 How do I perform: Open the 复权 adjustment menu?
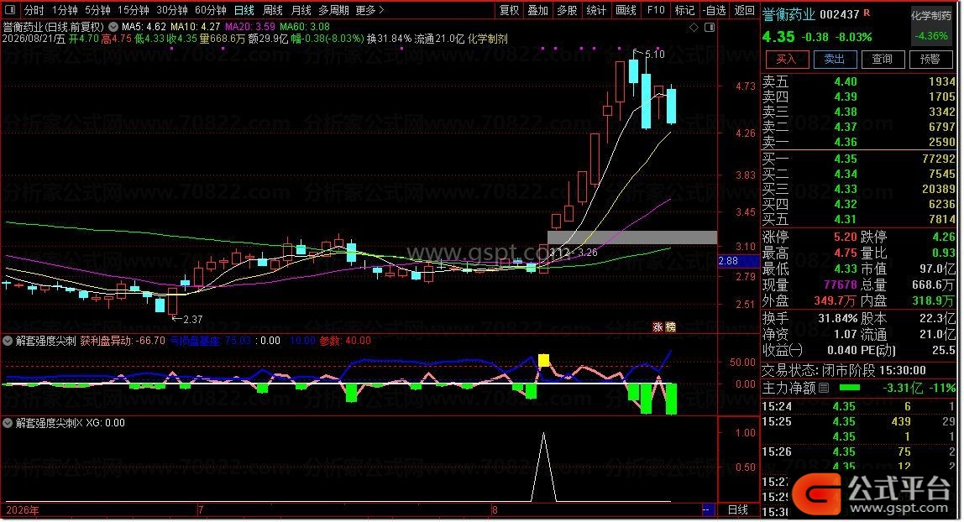pos(510,10)
